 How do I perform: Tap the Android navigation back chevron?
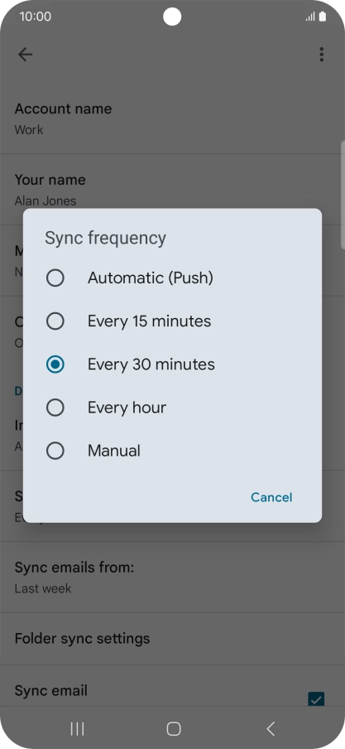pos(271,728)
